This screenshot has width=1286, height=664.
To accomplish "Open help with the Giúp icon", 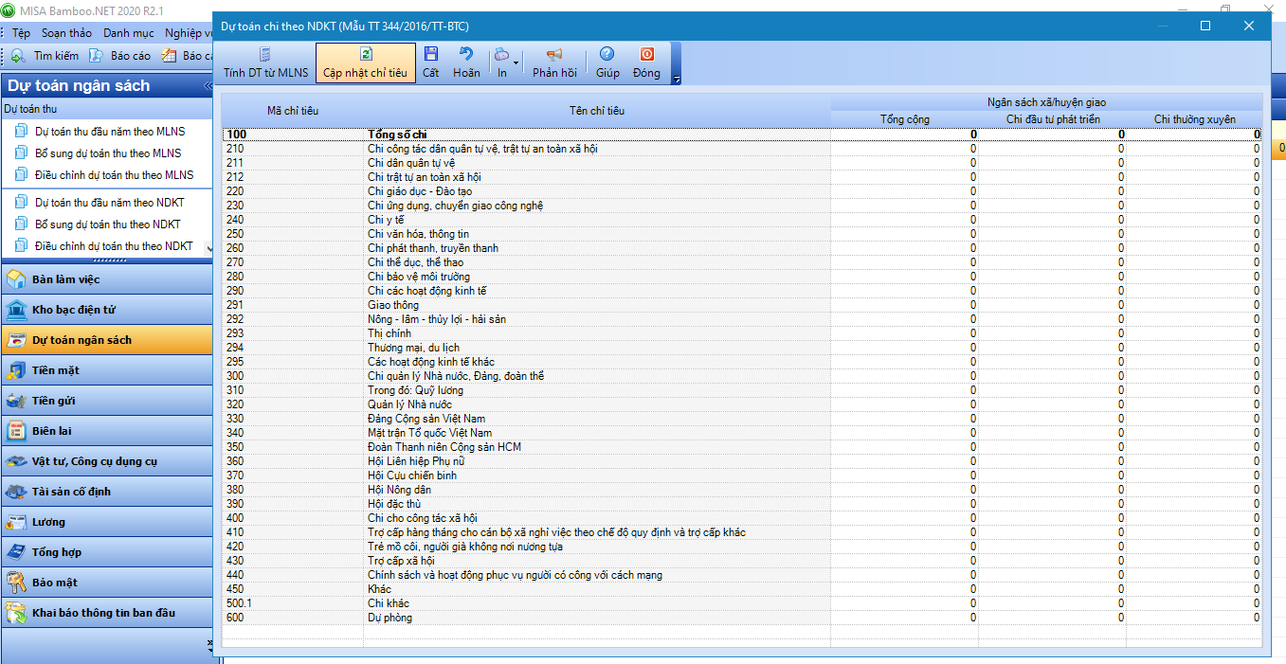I will pyautogui.click(x=607, y=55).
